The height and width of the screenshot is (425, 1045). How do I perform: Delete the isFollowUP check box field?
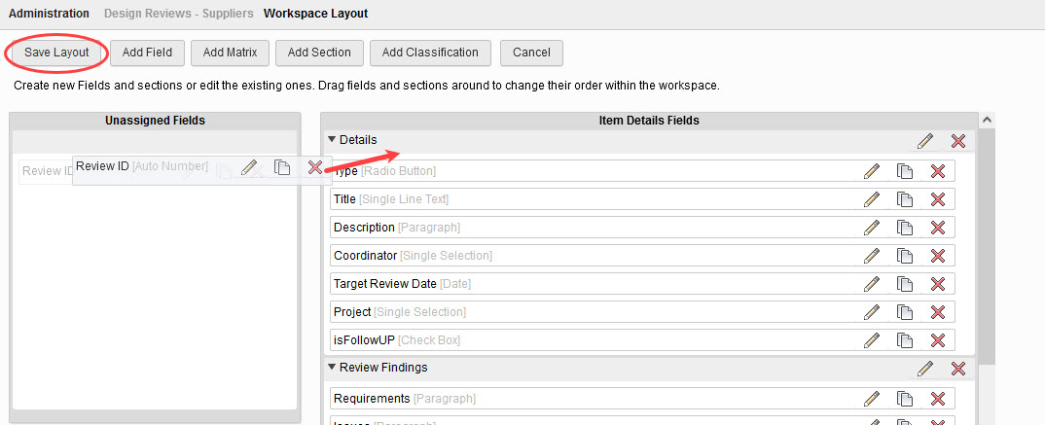(938, 340)
